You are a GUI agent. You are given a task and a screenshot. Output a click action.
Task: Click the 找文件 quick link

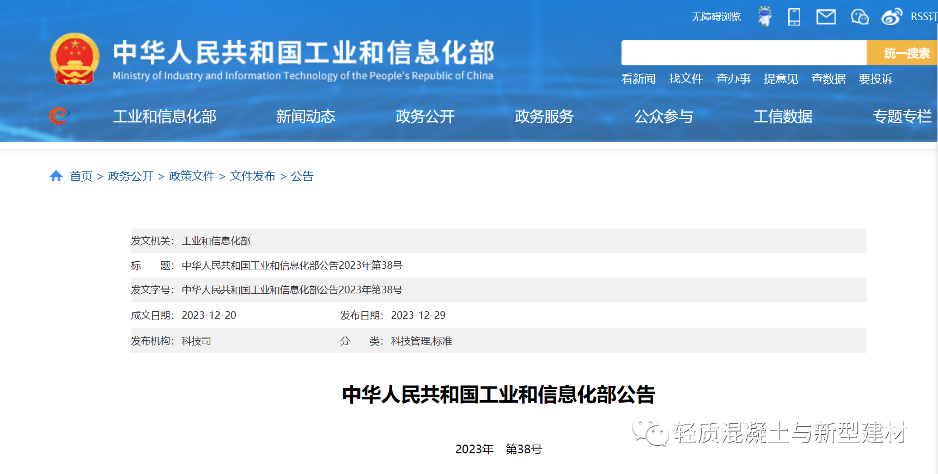click(x=686, y=79)
